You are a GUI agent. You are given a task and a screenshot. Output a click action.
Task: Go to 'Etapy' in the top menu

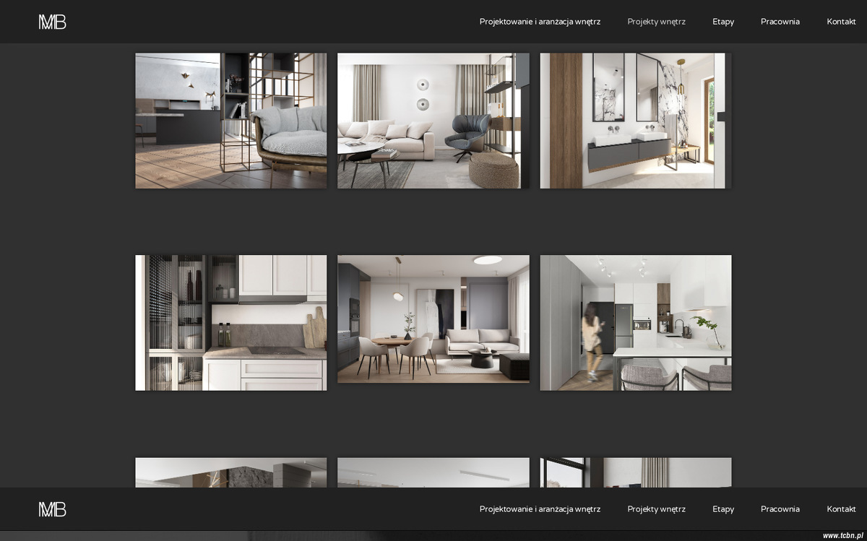coord(723,22)
